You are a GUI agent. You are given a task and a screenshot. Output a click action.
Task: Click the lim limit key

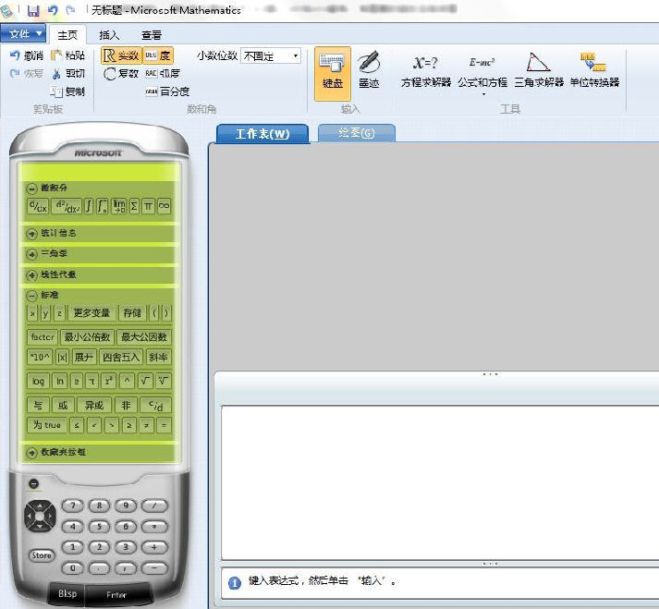pyautogui.click(x=119, y=206)
